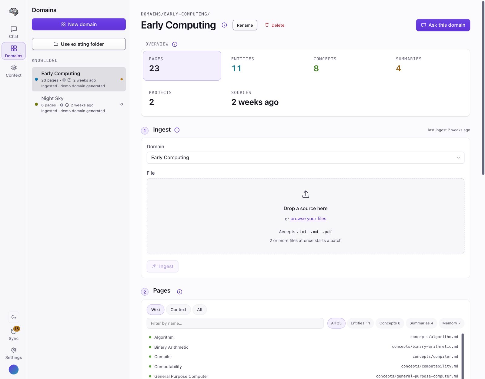Open the Binary Arithmetic page
Image resolution: width=485 pixels, height=379 pixels.
click(x=303, y=347)
